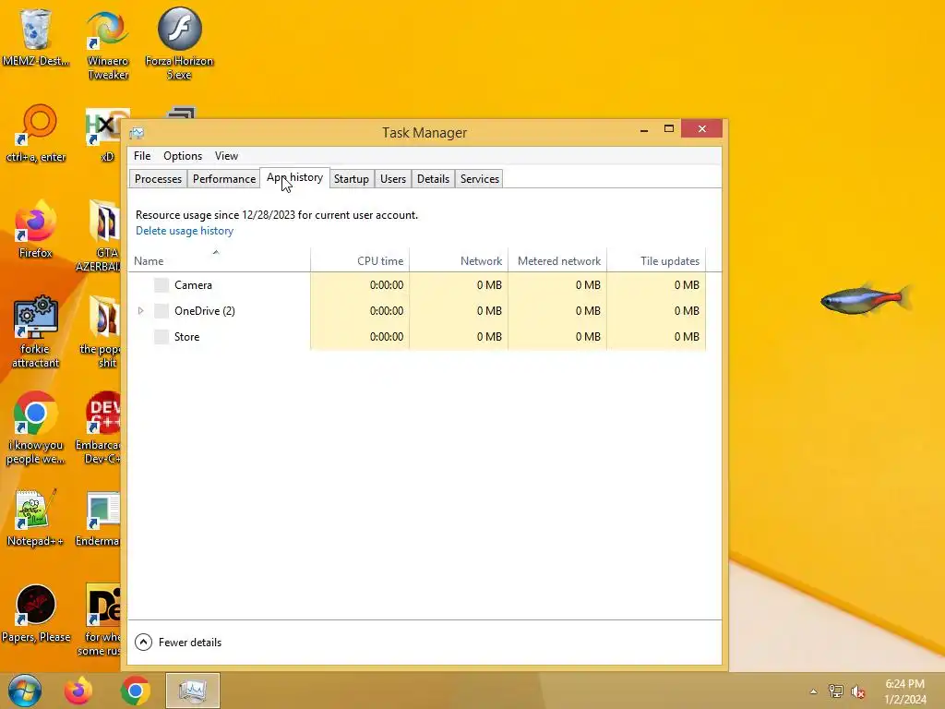This screenshot has height=709, width=945.
Task: Switch to the Users tab
Action: pyautogui.click(x=393, y=179)
